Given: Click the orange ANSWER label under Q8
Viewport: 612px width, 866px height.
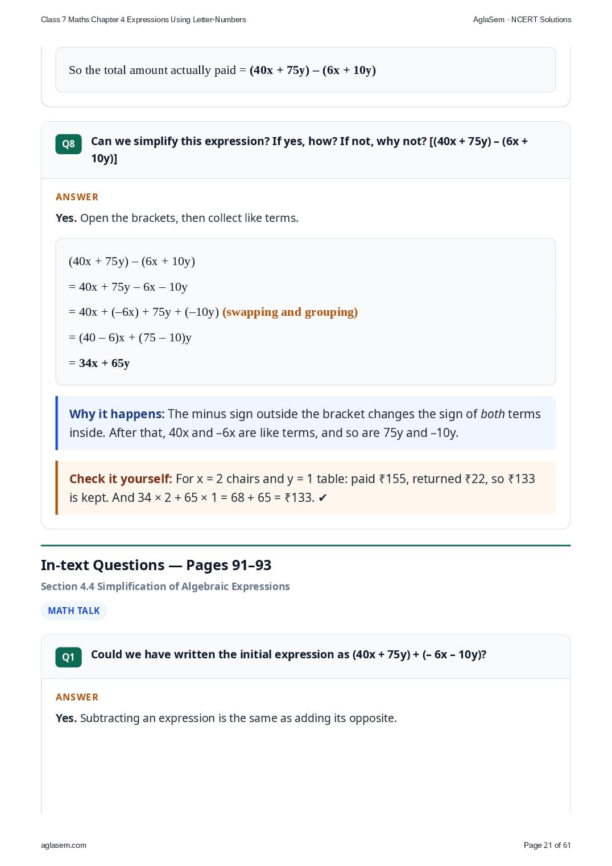Looking at the screenshot, I should point(77,197).
